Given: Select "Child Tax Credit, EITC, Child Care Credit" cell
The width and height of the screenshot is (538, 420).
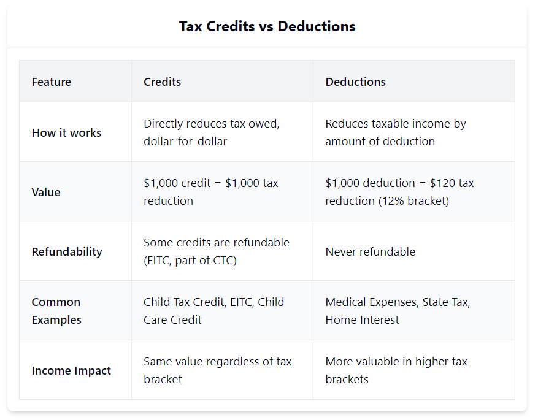Looking at the screenshot, I should pos(213,311).
